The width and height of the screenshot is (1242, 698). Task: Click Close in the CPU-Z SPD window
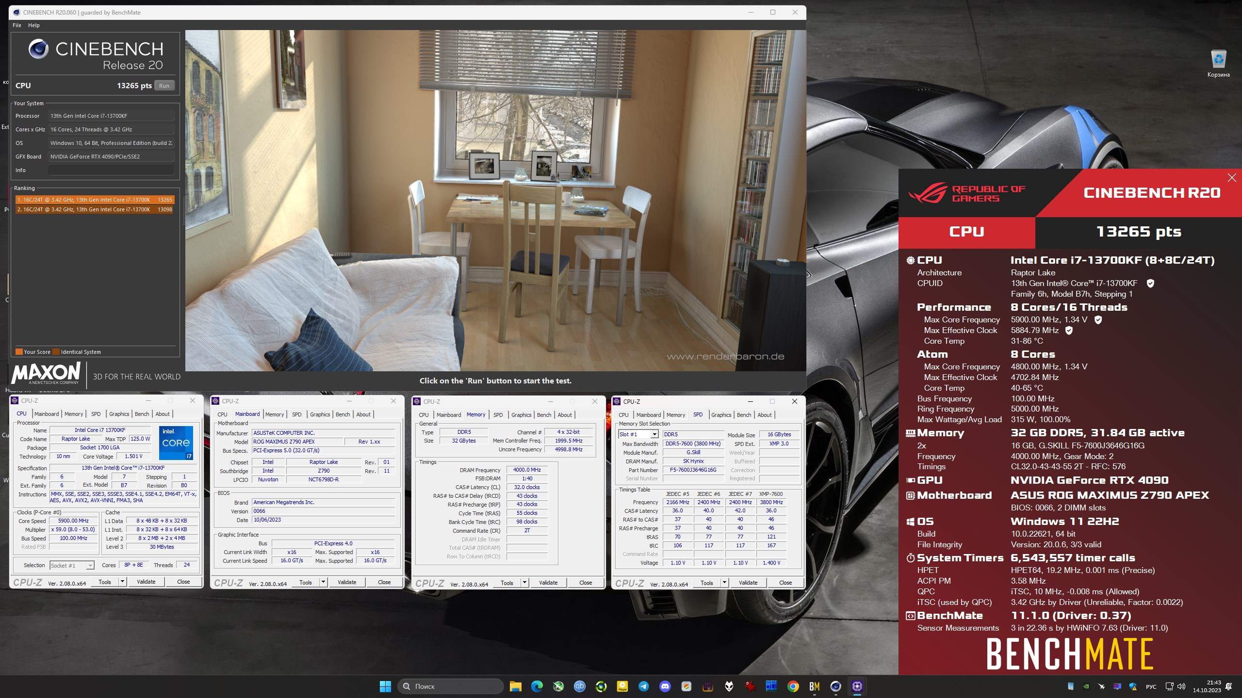(785, 583)
